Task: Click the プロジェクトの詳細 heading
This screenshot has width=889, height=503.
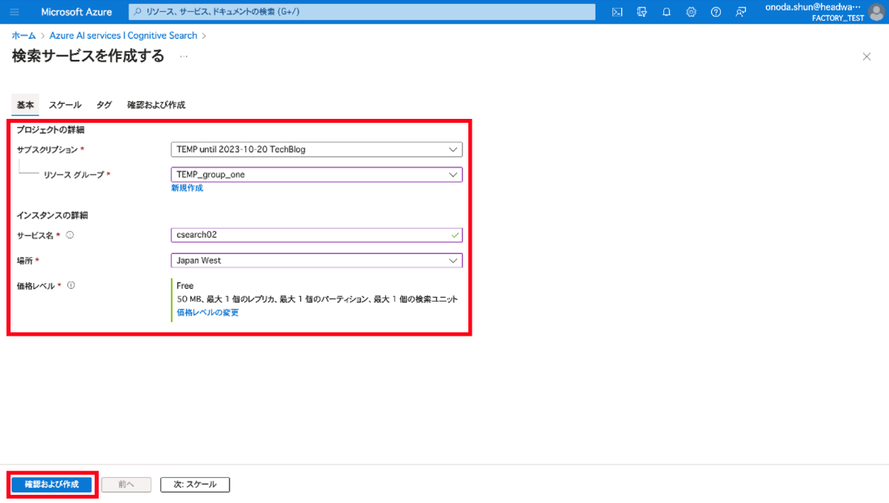Action: 50,130
